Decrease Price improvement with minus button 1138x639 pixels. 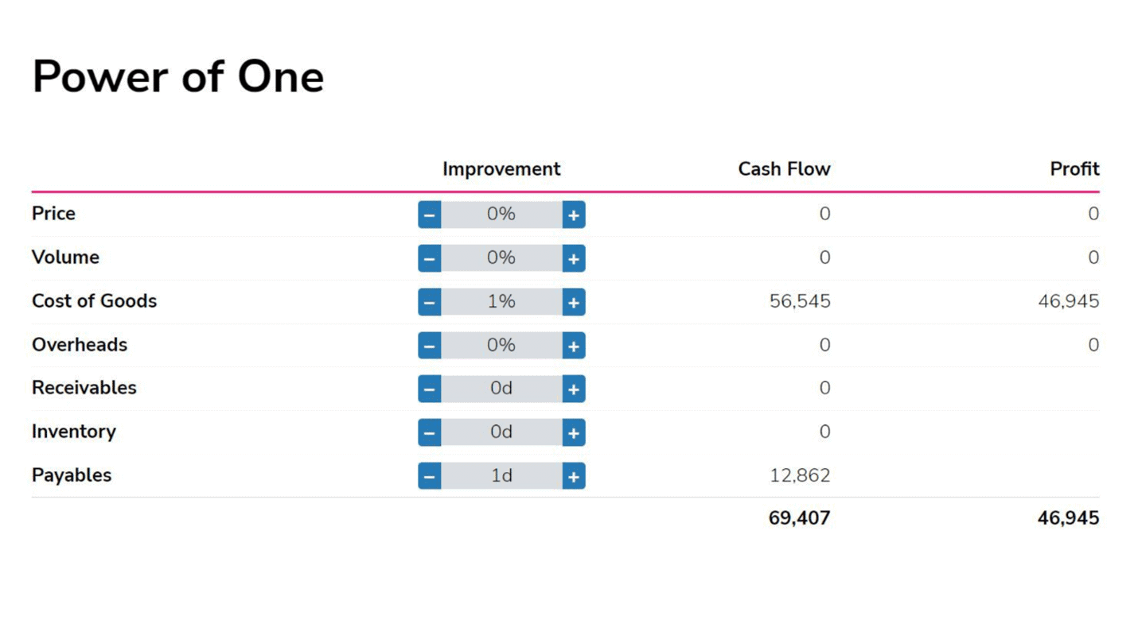[x=430, y=215]
